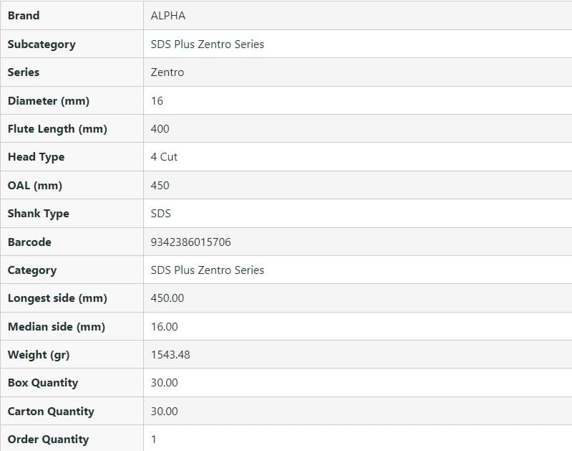Click the Flute Length value 400
572x451 pixels.
[x=160, y=129]
